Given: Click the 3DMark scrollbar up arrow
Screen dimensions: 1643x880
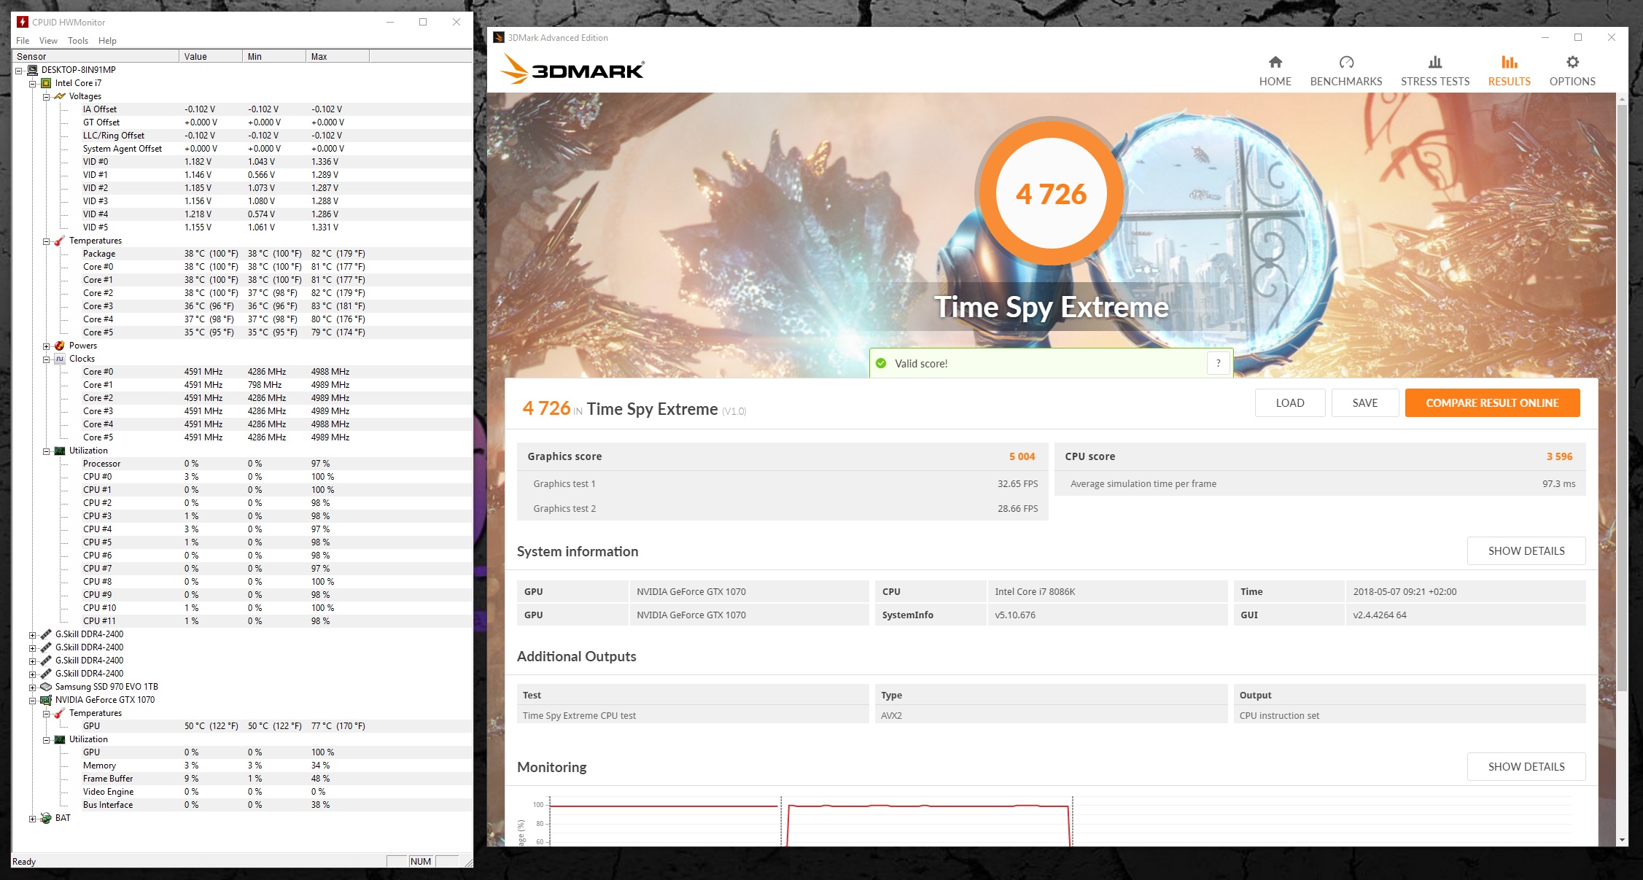Looking at the screenshot, I should coord(1622,98).
